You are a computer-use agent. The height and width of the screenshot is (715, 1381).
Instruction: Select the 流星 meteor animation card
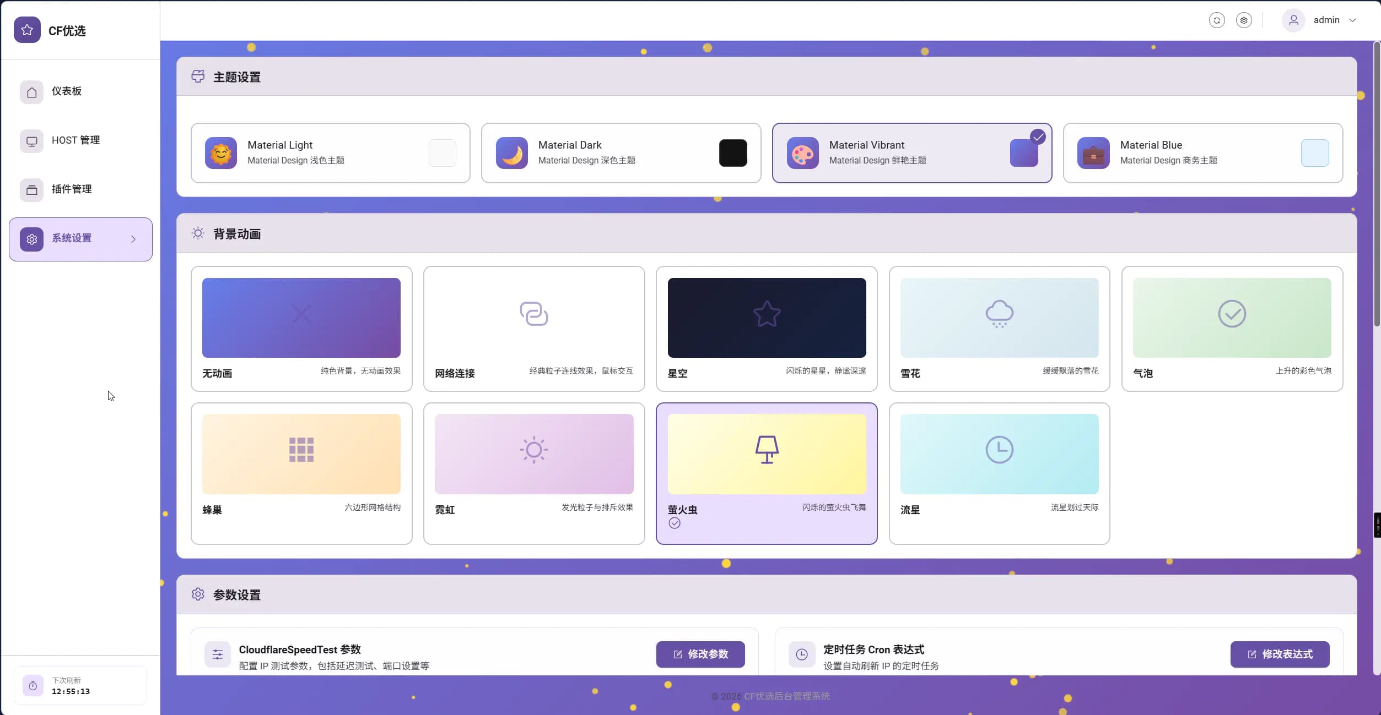click(999, 473)
